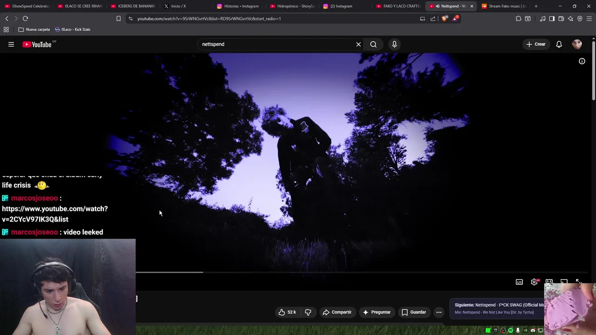Click the share page icon in address bar

(x=433, y=19)
